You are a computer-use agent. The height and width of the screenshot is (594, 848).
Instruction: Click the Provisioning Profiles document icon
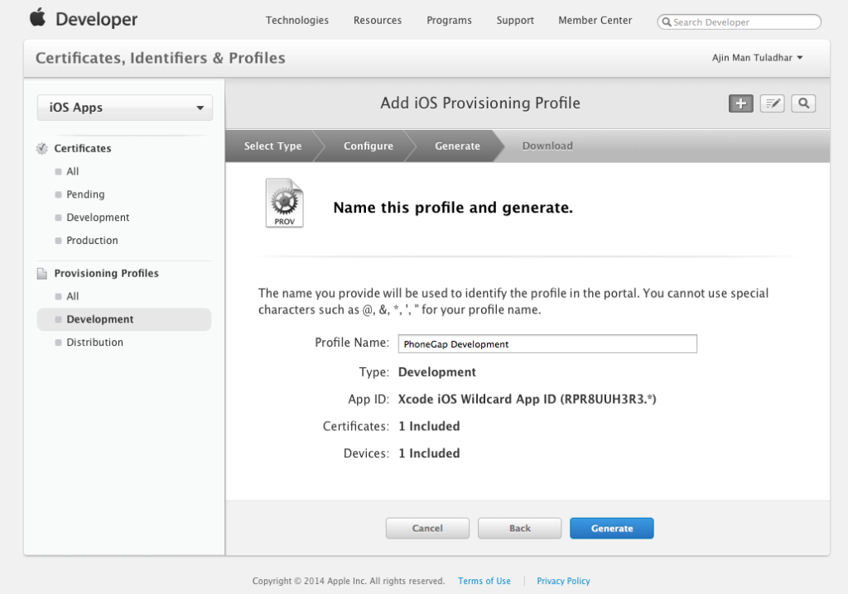point(41,274)
